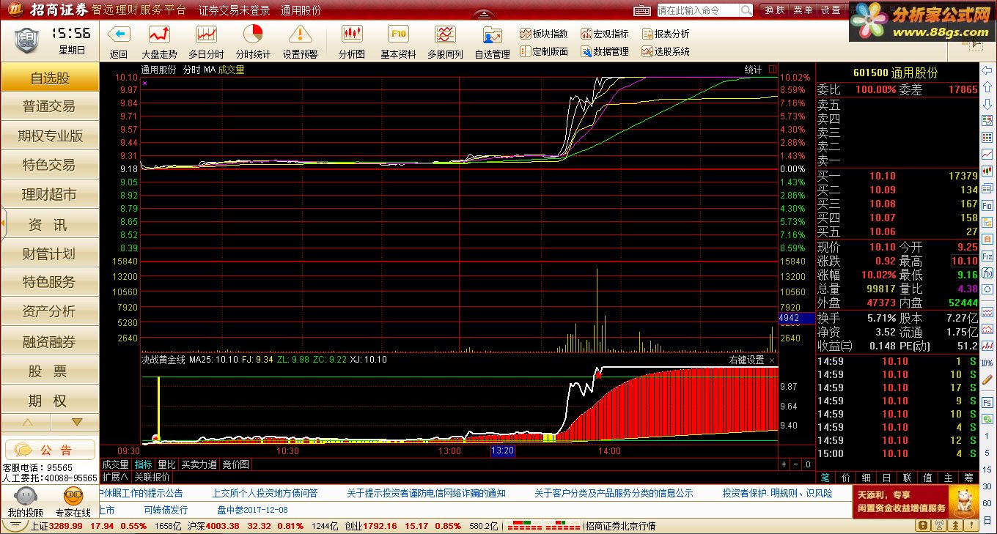Screen dimensions: 997x534
Task: Select 期权专业版 in left sidebar
Action: (50, 136)
